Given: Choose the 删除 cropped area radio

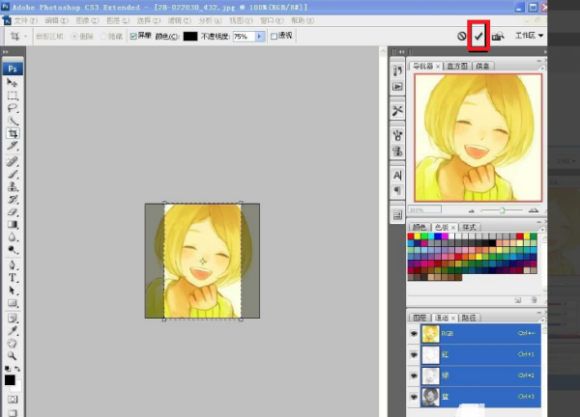Looking at the screenshot, I should 74,36.
